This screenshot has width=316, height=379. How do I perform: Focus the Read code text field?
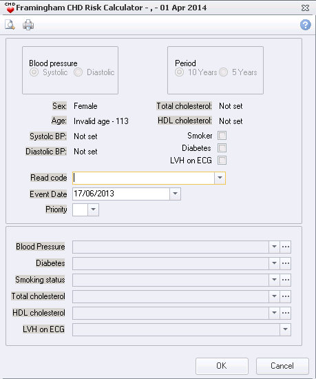[143, 178]
